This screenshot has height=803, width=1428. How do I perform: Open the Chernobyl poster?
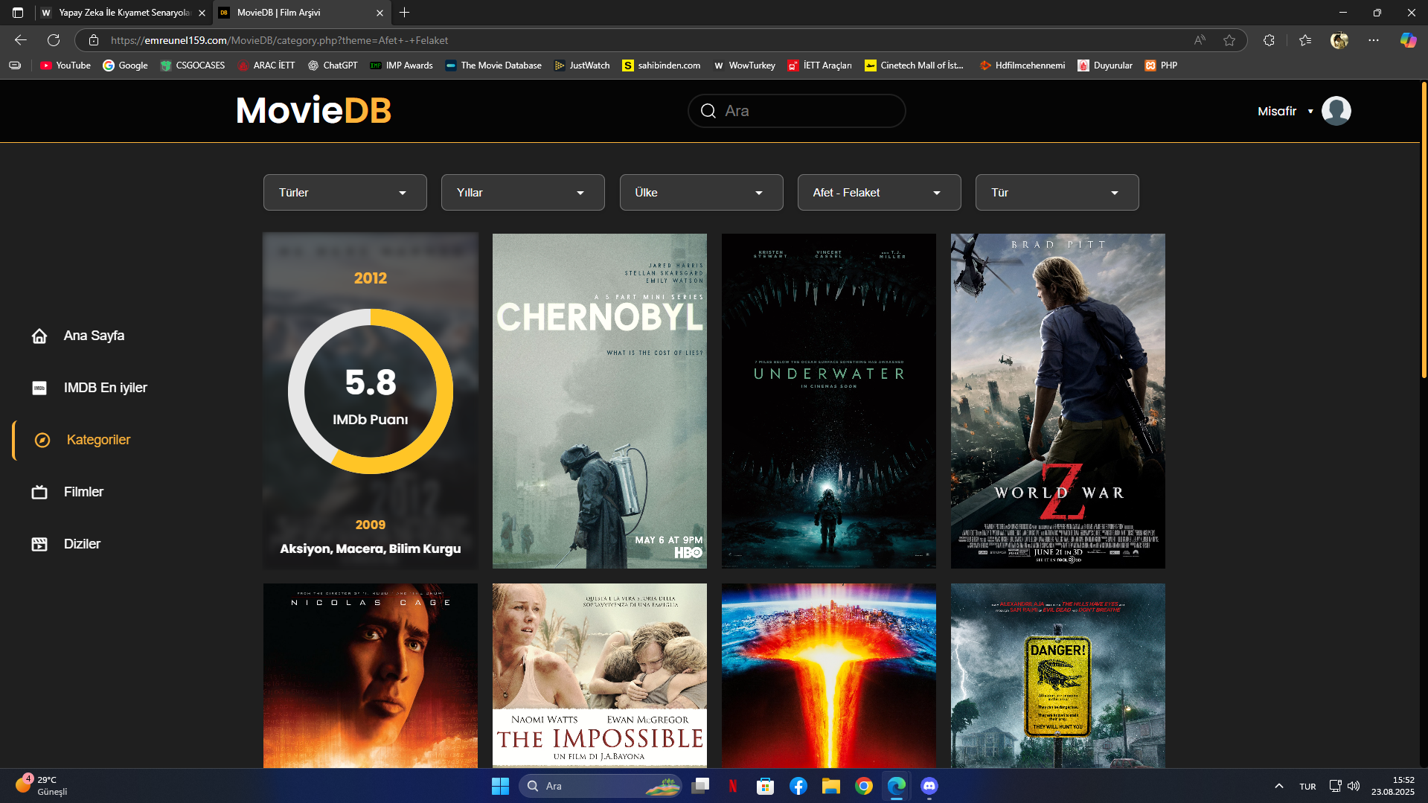[x=599, y=401]
